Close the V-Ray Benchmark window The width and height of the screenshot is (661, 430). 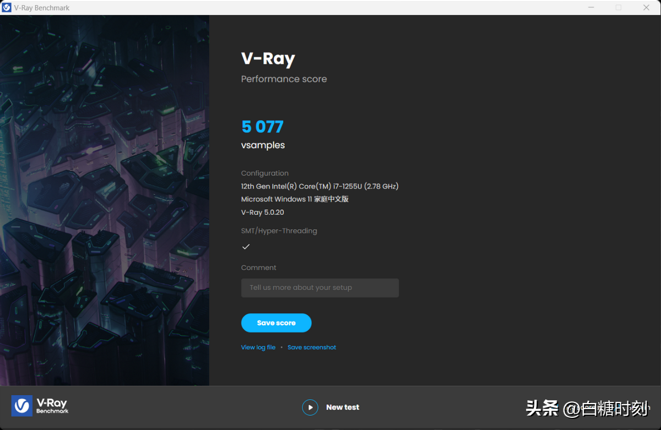point(647,8)
